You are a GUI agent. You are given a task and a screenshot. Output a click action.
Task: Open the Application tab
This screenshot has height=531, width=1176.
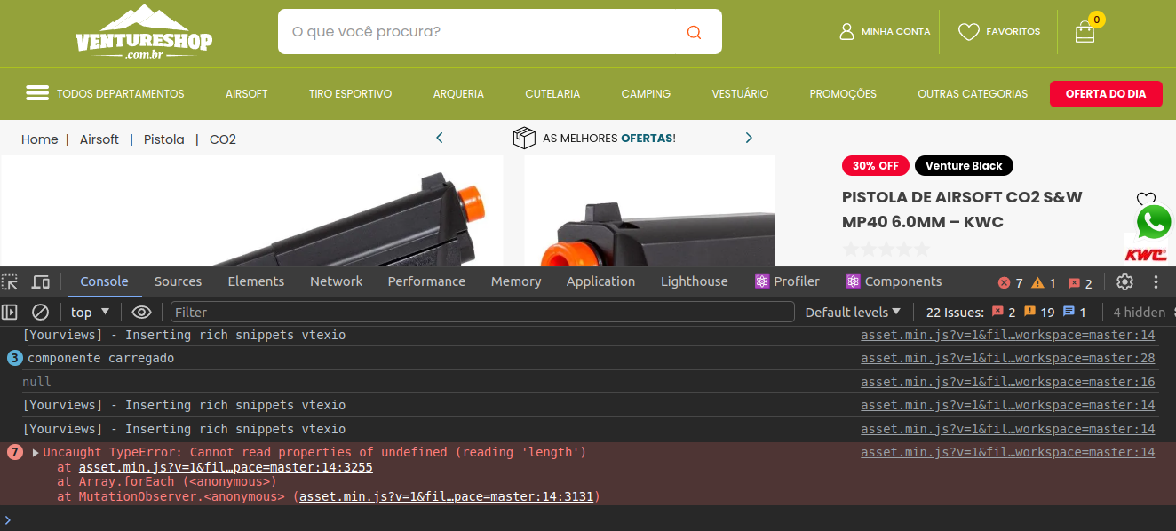tap(600, 281)
